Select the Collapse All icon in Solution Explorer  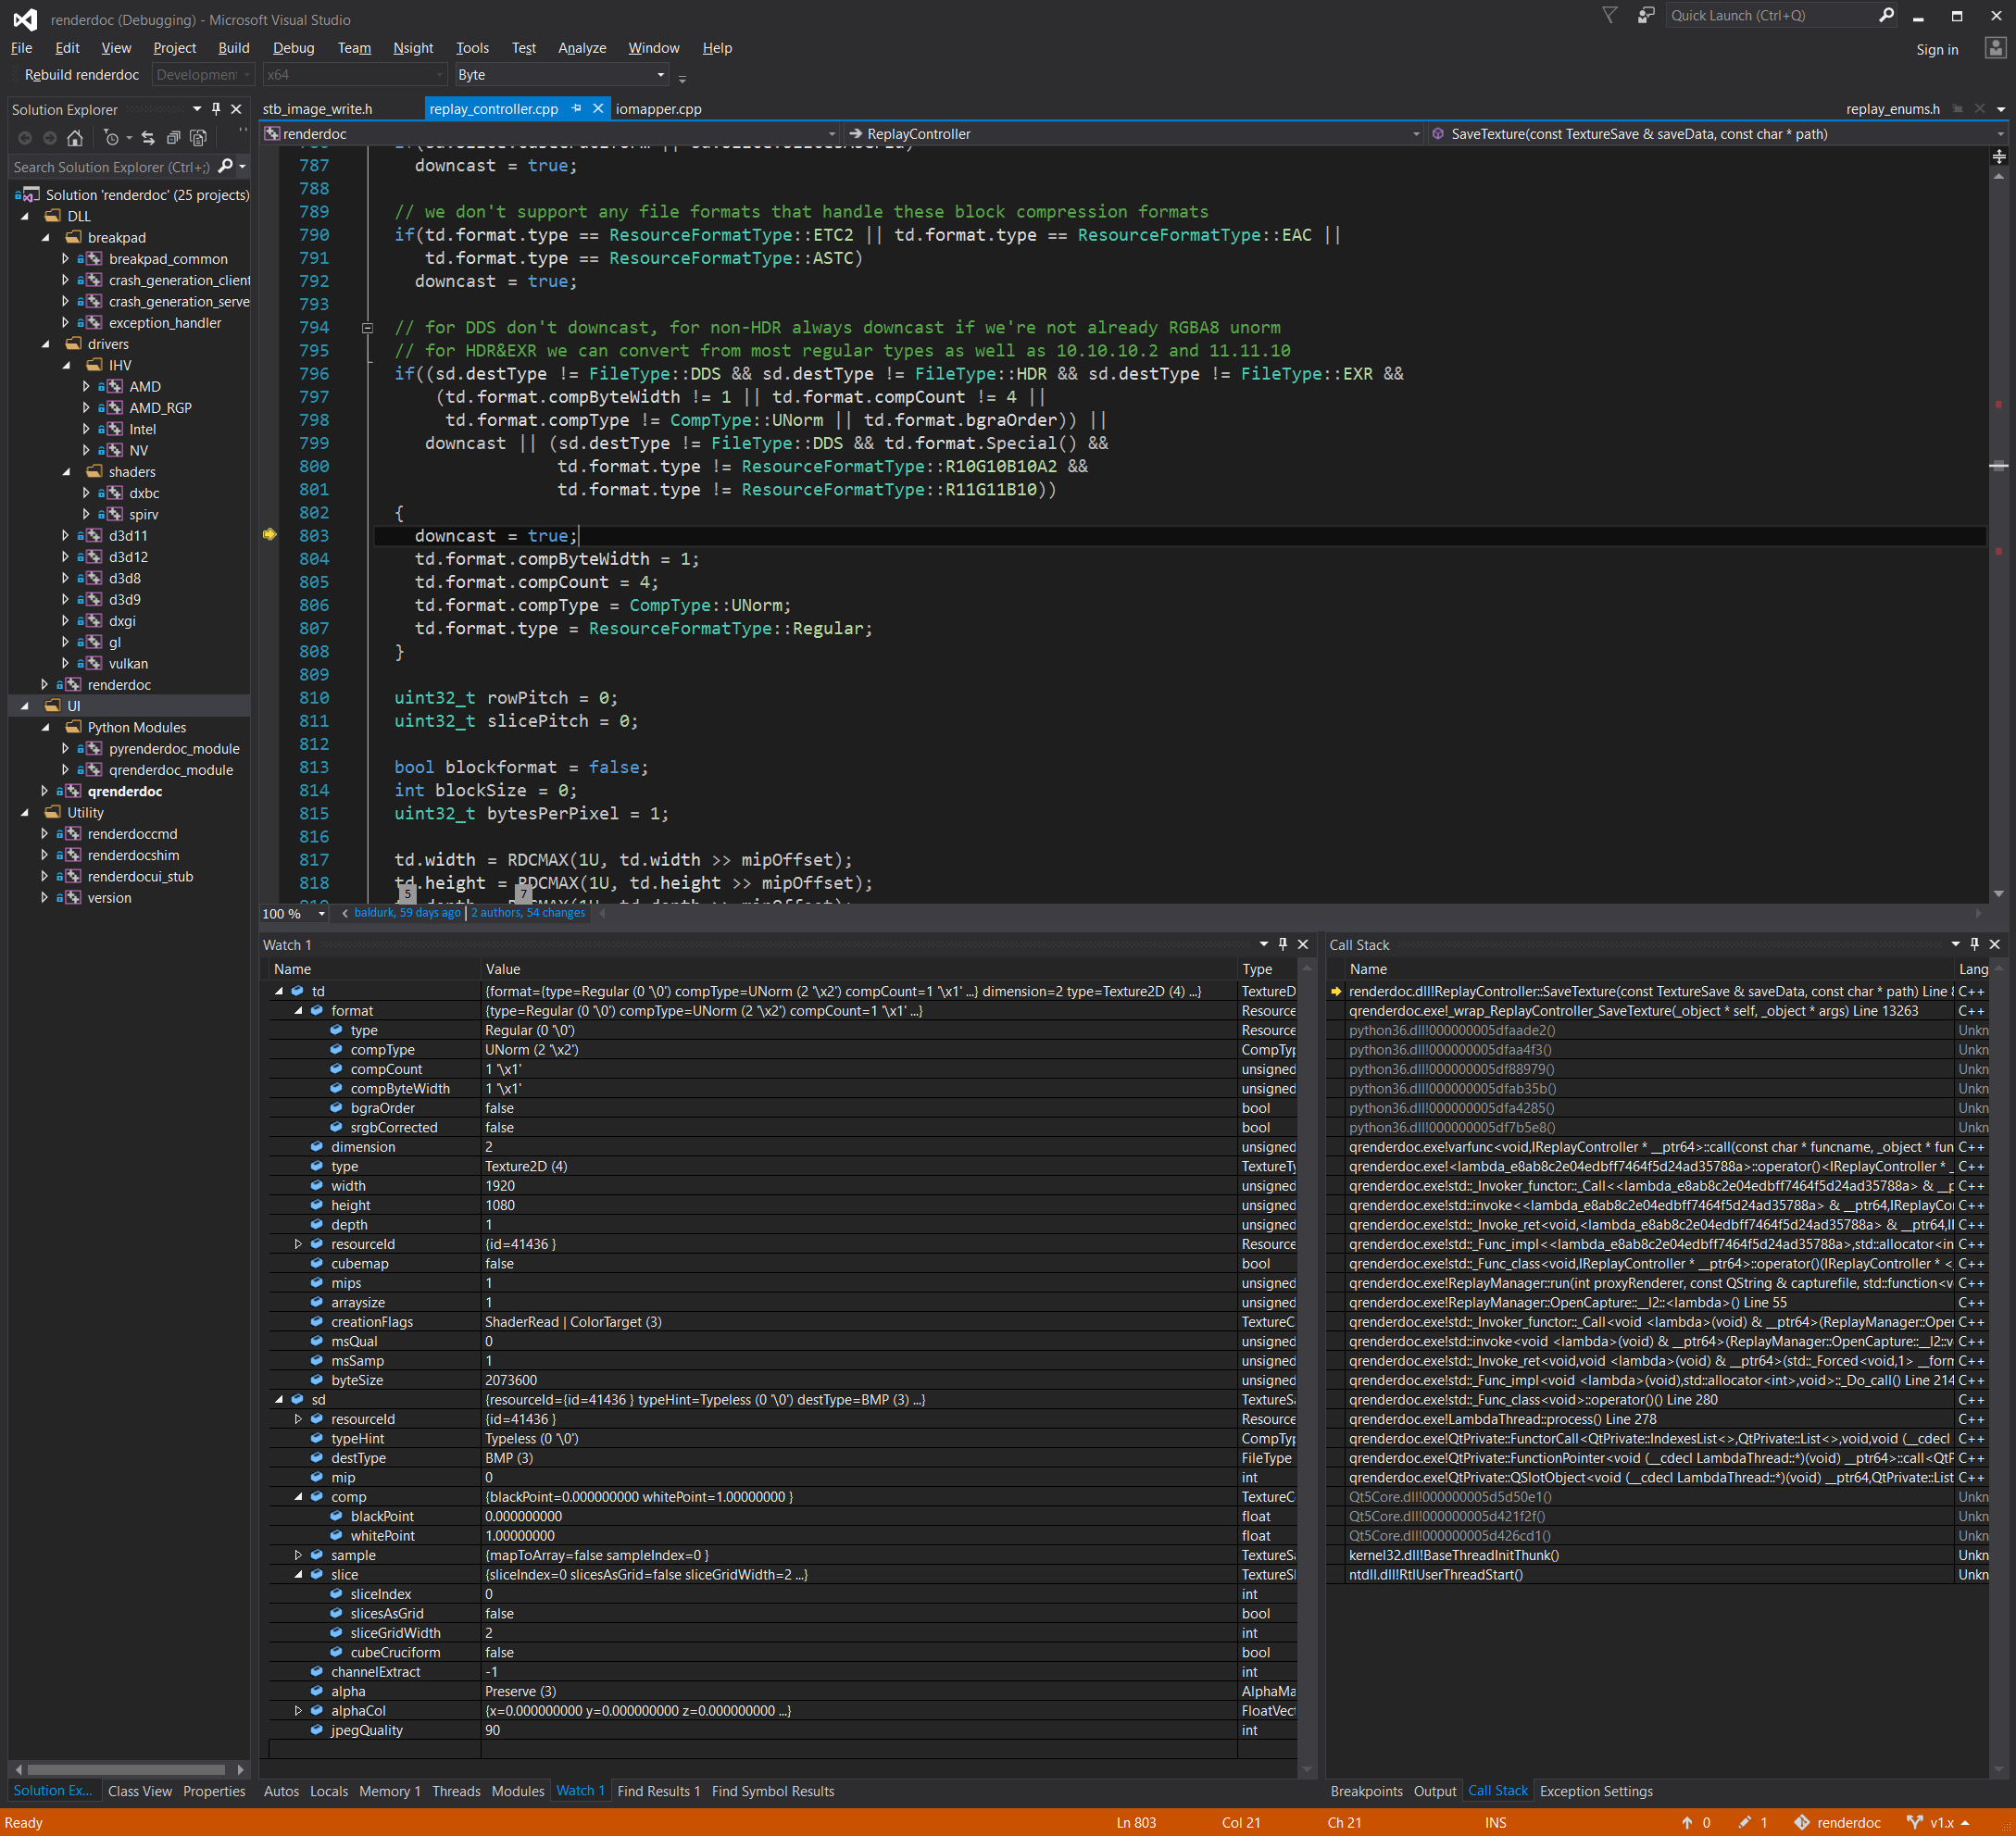(173, 138)
